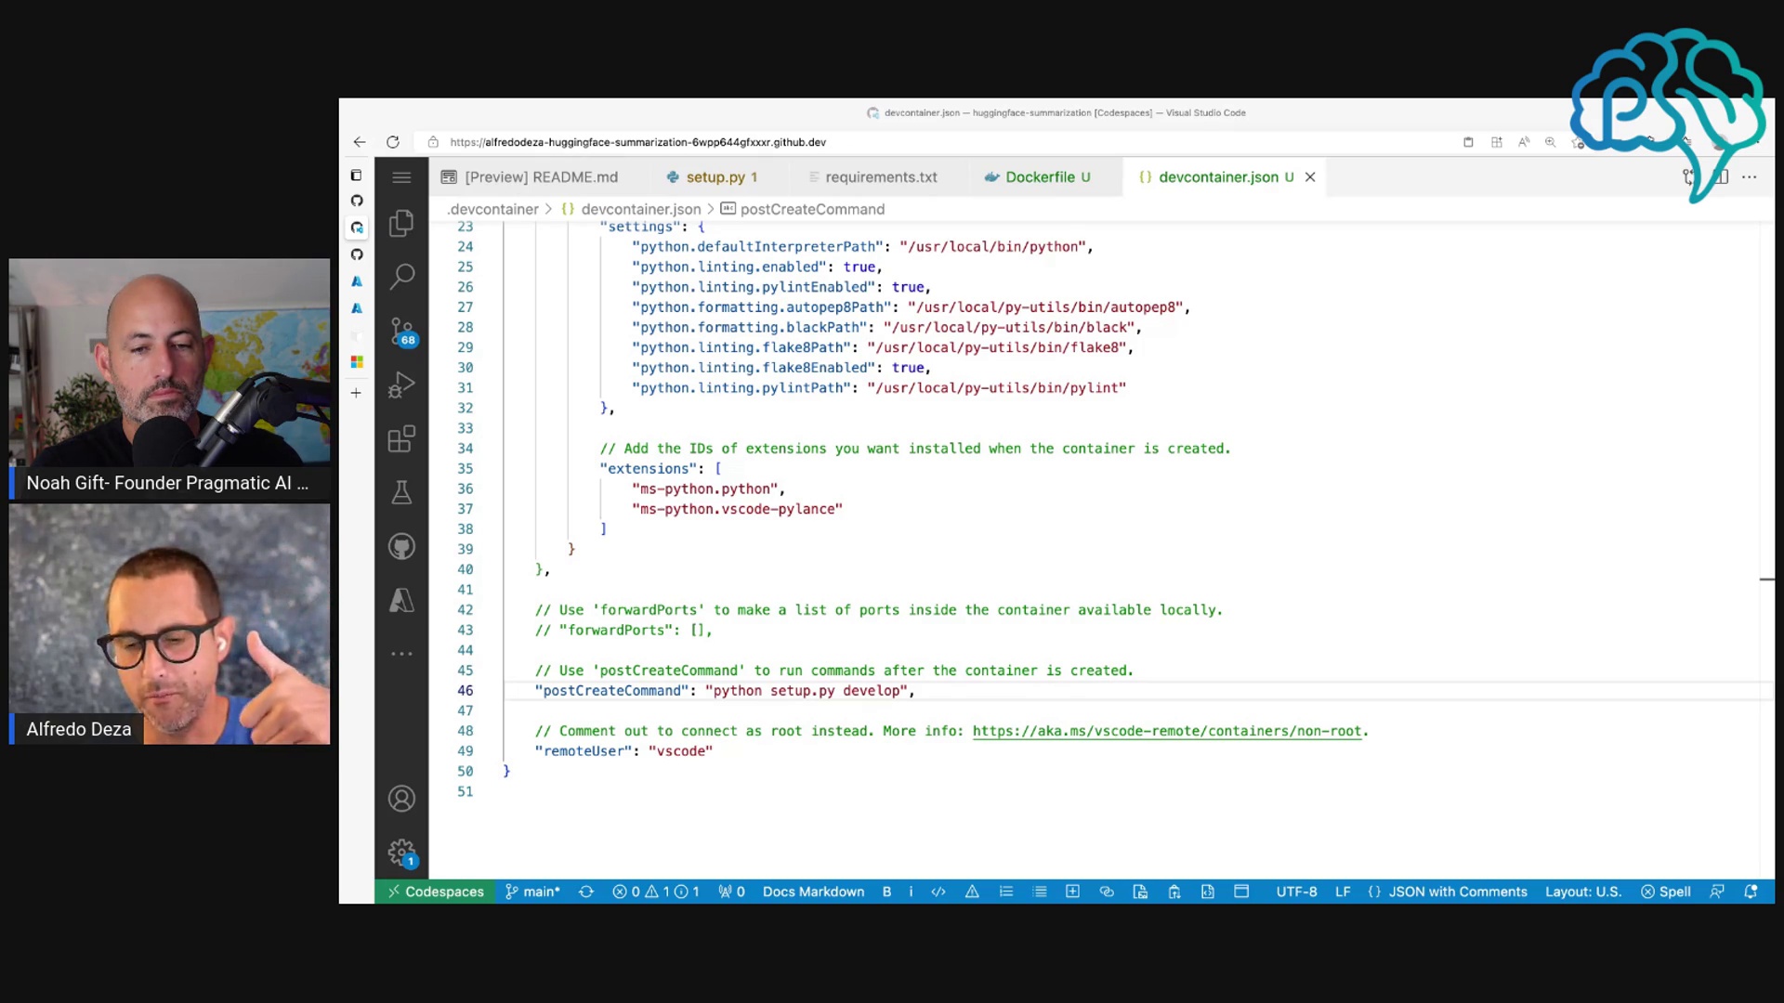1784x1003 pixels.
Task: Click the browser zoom magnifier icon
Action: click(x=1550, y=142)
